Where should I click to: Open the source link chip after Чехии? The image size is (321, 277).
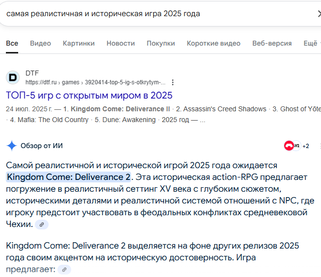pos(42,225)
